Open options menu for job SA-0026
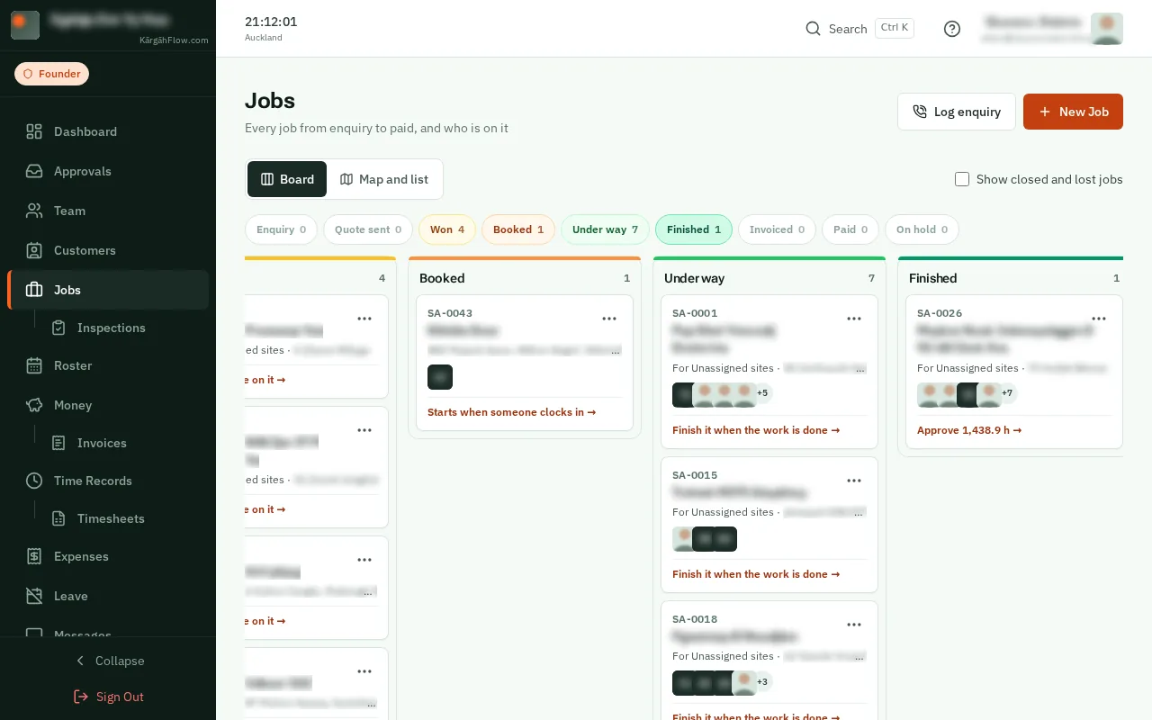 pos(1099,319)
